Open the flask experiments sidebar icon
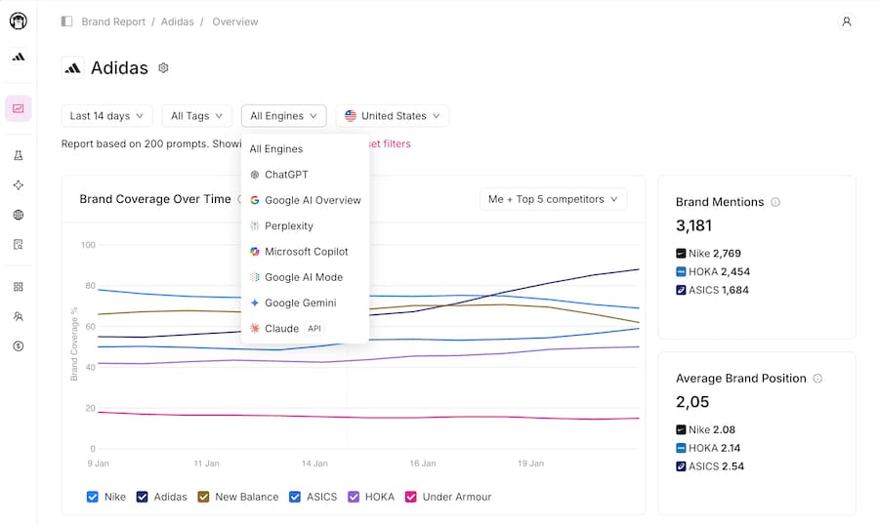Image resolution: width=879 pixels, height=525 pixels. [18, 156]
